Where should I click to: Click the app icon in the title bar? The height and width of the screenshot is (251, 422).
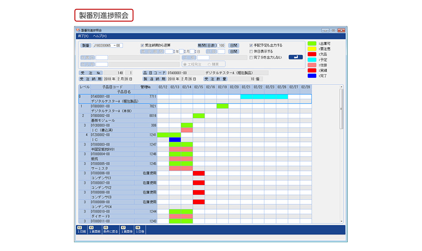click(x=78, y=30)
